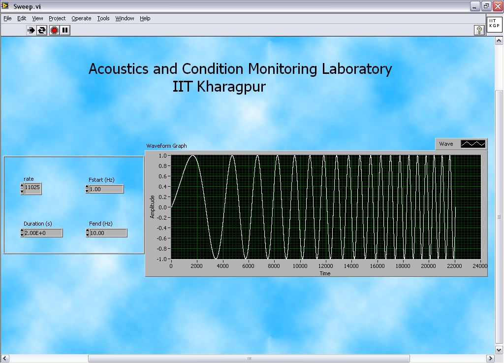Click the 24000 x-axis end marker

click(x=480, y=266)
